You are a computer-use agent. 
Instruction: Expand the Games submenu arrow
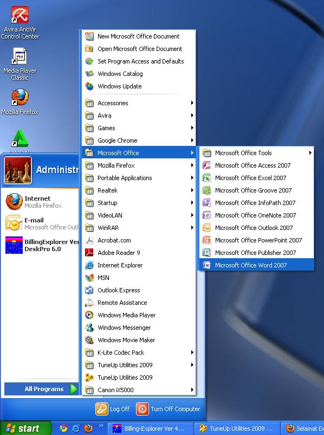point(192,128)
